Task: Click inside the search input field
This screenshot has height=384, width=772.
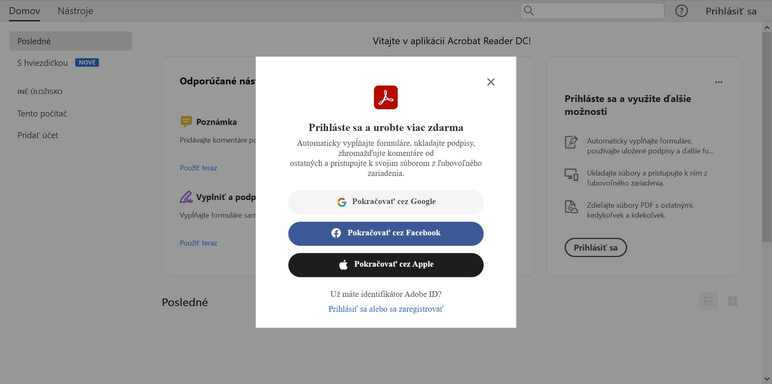Action: point(591,11)
